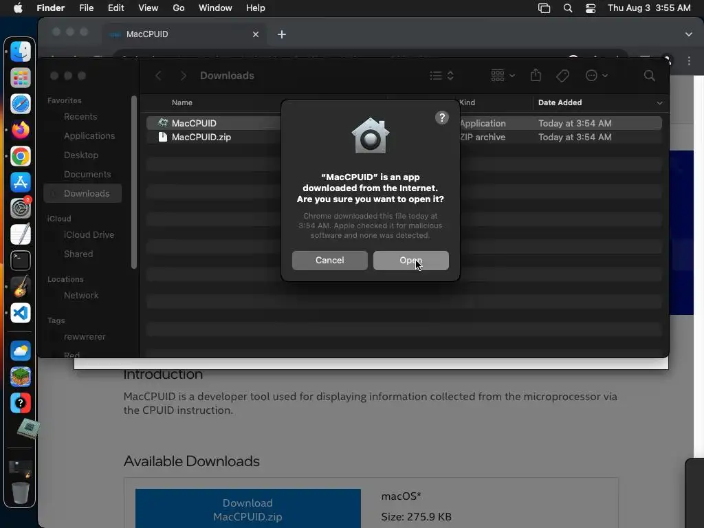The width and height of the screenshot is (704, 528).
Task: Open iCloud Drive in the sidebar
Action: pyautogui.click(x=89, y=235)
